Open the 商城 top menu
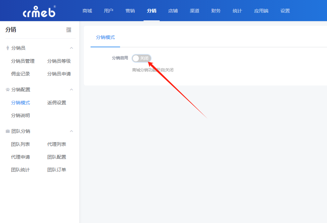Viewport: 327px width, 223px height. click(x=87, y=11)
